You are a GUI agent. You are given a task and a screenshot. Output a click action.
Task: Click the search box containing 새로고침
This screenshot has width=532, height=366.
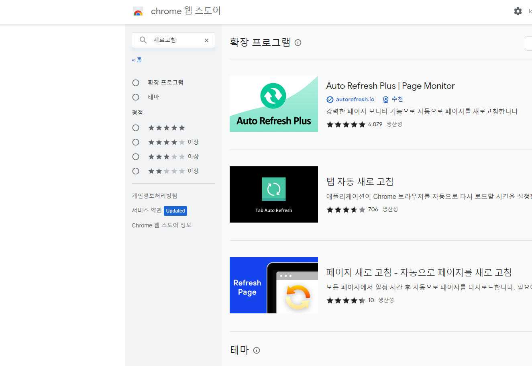pos(173,40)
